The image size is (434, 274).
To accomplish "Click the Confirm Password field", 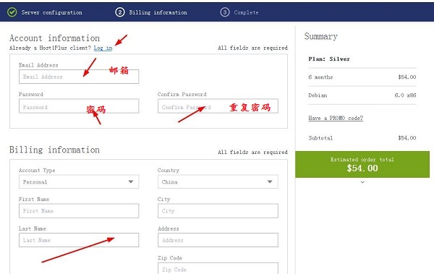I will pyautogui.click(x=218, y=106).
